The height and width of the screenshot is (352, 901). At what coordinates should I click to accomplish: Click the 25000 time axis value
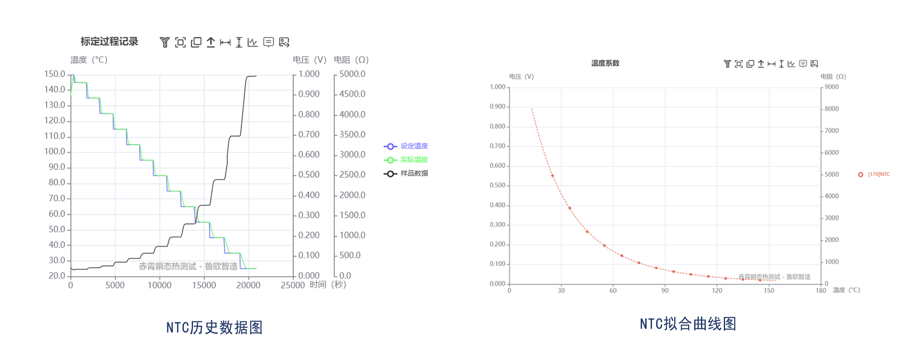click(293, 285)
